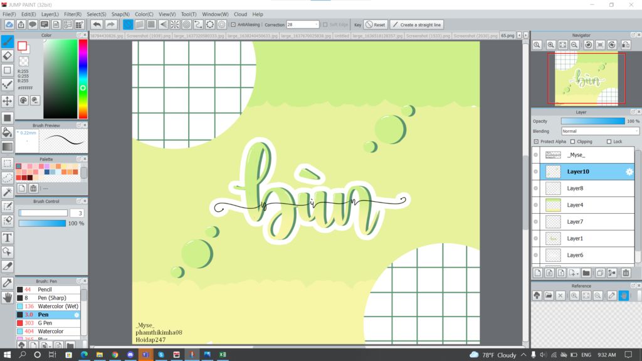The image size is (642, 361).
Task: Delete palette color with trash icon
Action: 34,188
